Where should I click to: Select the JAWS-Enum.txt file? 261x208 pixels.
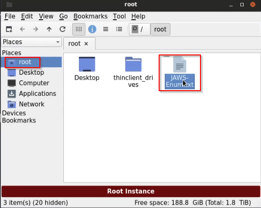coord(180,72)
